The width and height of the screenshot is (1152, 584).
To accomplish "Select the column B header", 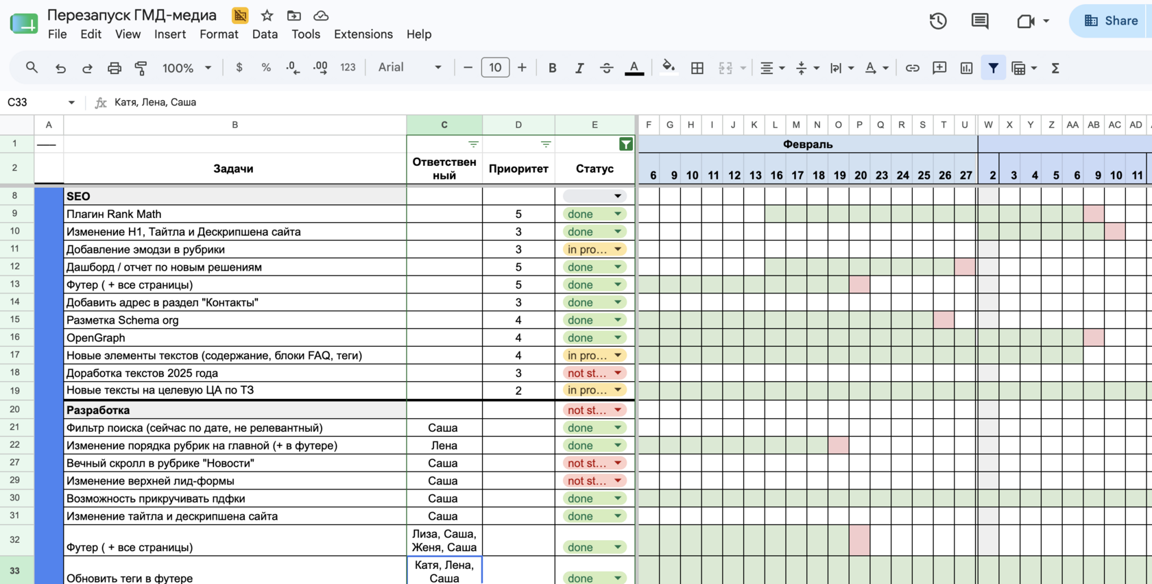I will (x=235, y=125).
